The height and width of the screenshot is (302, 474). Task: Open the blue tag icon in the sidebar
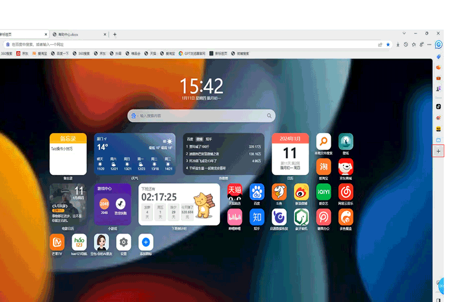438,57
